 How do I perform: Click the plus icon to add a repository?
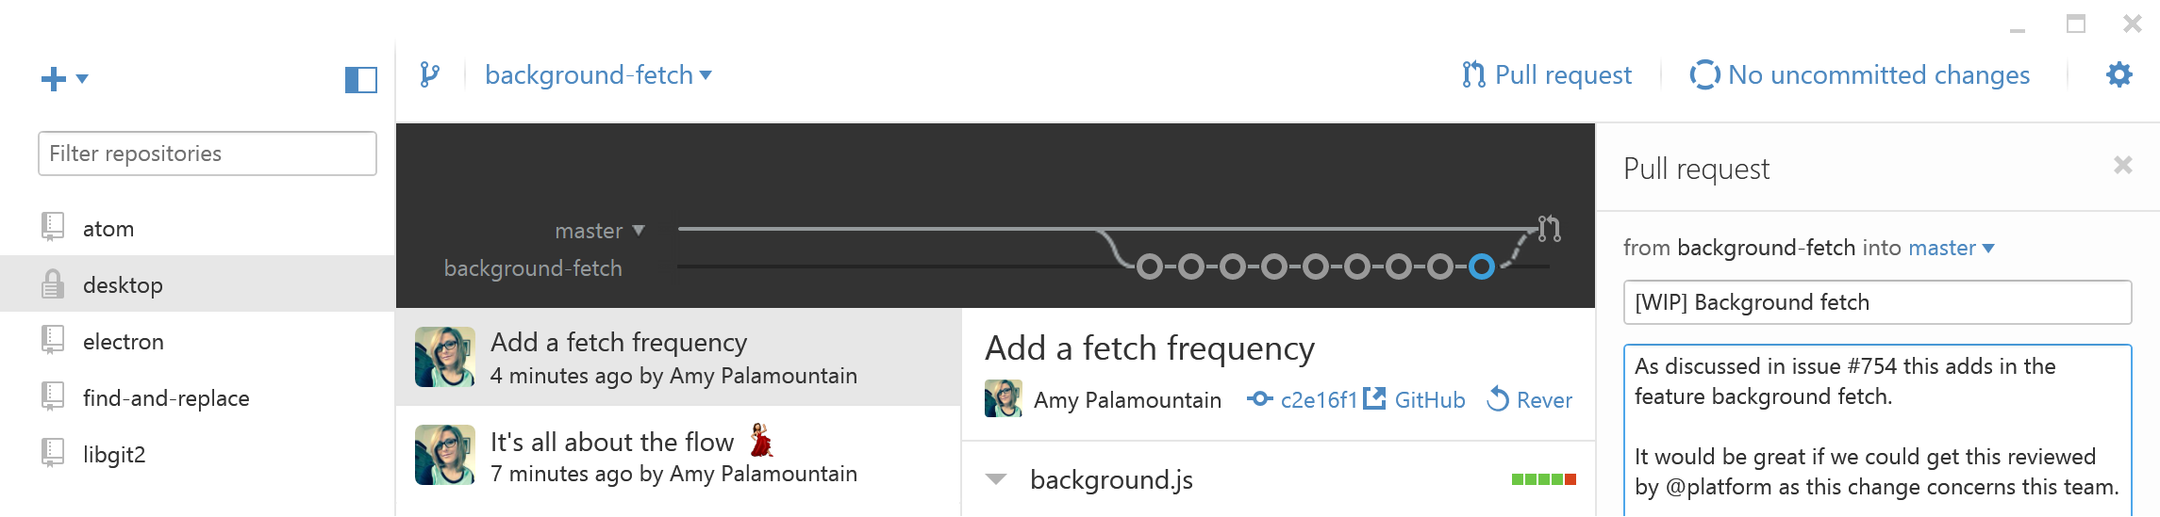(x=55, y=79)
